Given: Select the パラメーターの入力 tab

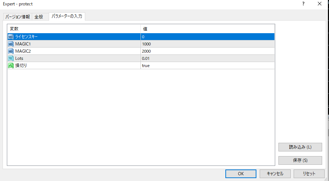Looking at the screenshot, I should tap(67, 16).
